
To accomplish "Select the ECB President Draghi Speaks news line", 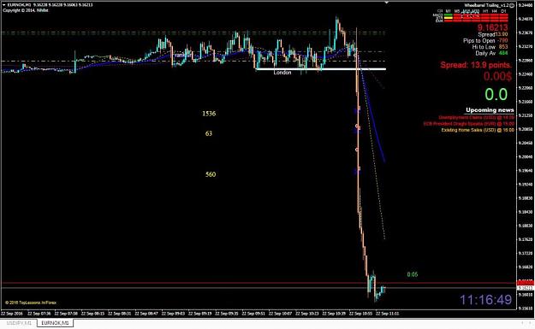I will [x=468, y=124].
